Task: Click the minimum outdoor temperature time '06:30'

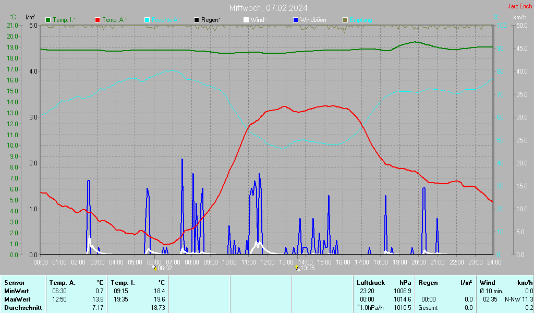Action: [59, 291]
